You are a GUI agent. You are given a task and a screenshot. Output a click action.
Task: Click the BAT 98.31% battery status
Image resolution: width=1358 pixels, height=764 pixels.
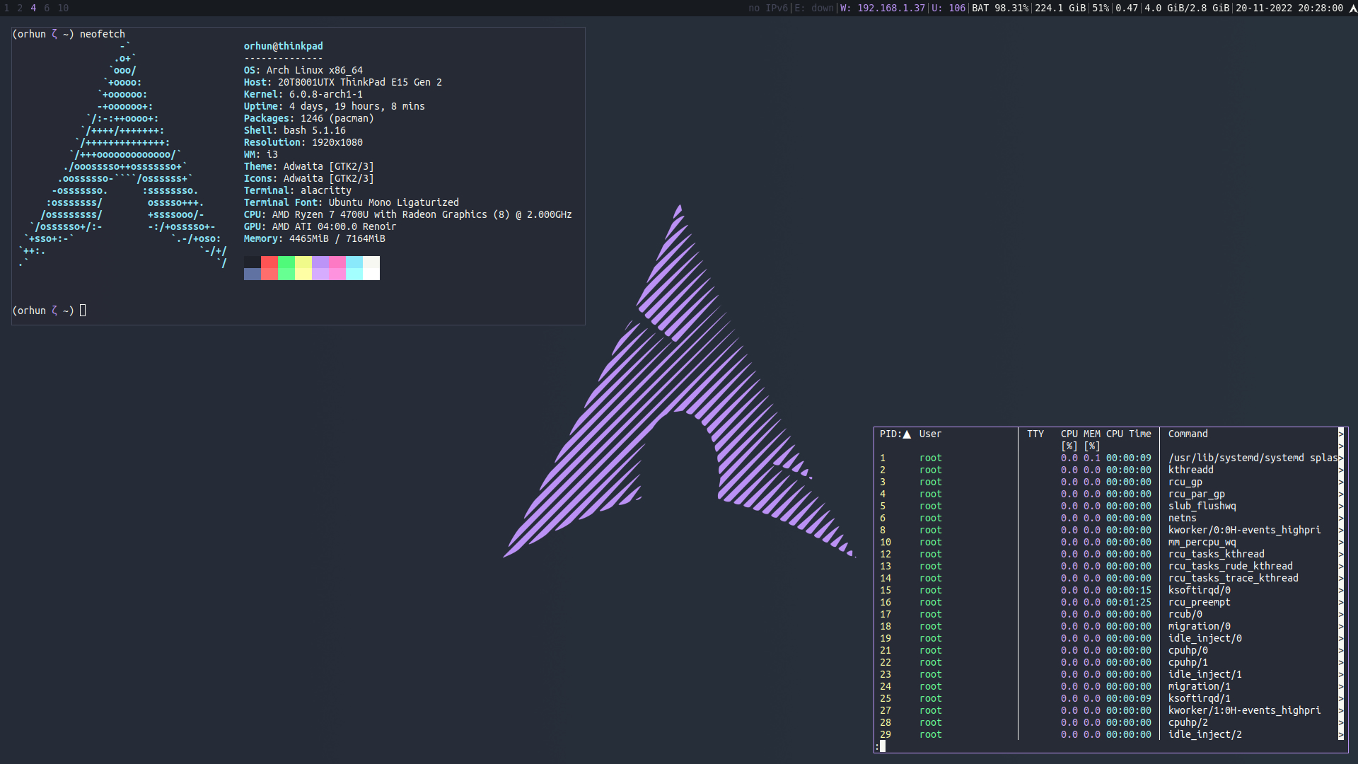point(1000,8)
